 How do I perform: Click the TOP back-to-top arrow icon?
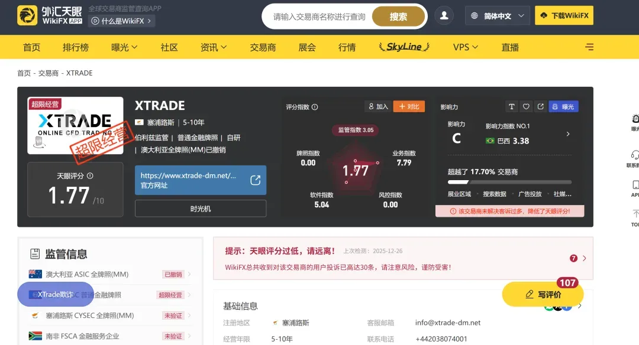coord(635,214)
